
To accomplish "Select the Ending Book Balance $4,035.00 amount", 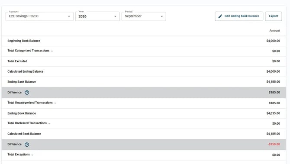I will (273, 113).
